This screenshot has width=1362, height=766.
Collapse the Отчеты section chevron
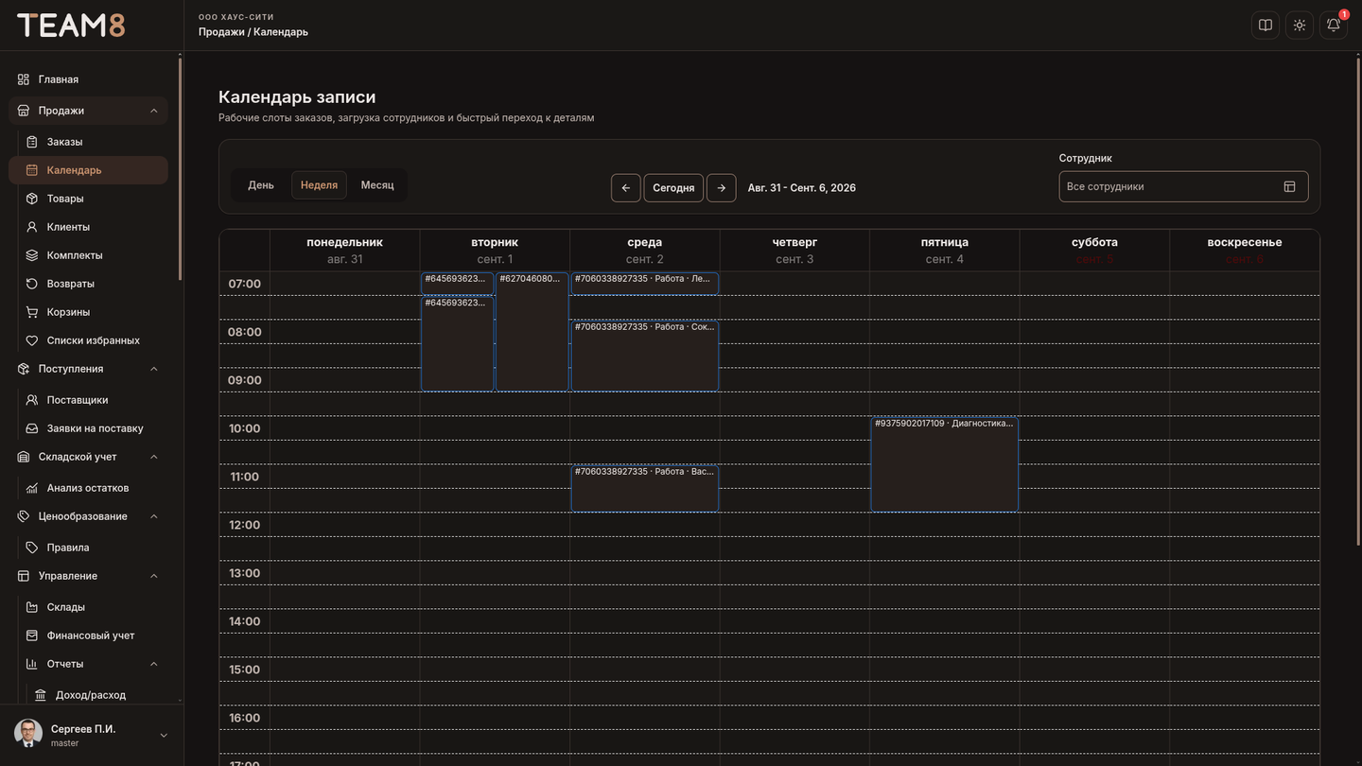[x=154, y=664]
